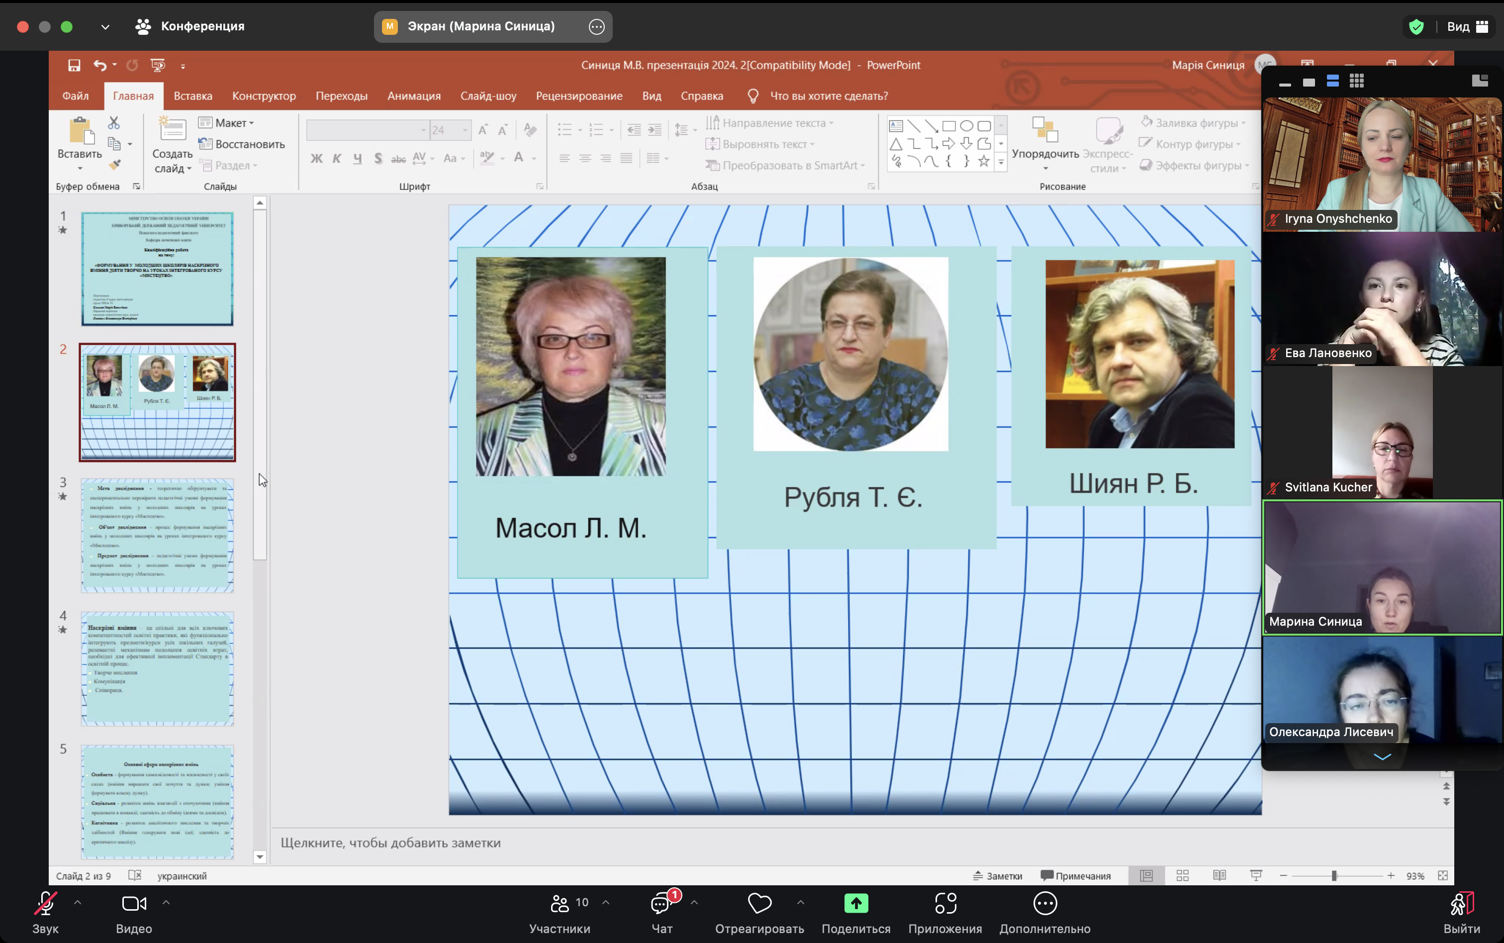The width and height of the screenshot is (1504, 943).
Task: Click the Видео camera button in Zoom
Action: (x=134, y=913)
